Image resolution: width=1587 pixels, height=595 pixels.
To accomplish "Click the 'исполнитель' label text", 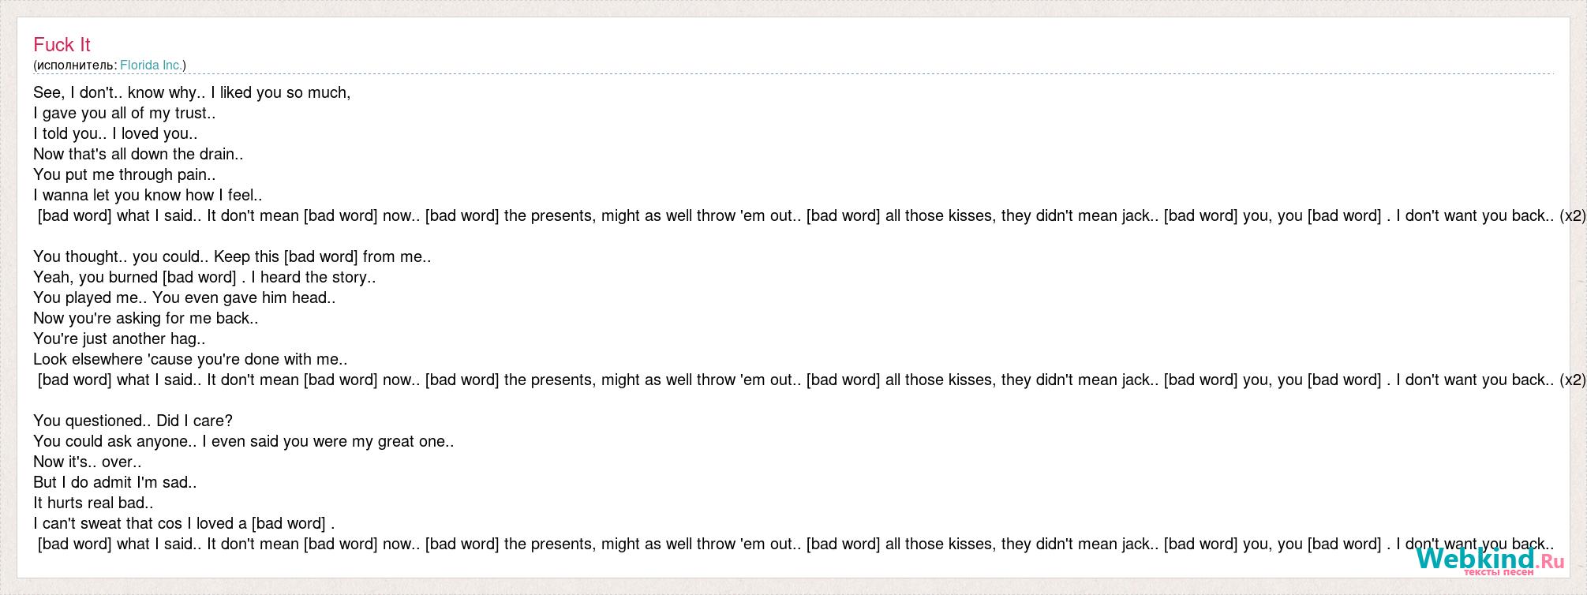I will [x=74, y=65].
